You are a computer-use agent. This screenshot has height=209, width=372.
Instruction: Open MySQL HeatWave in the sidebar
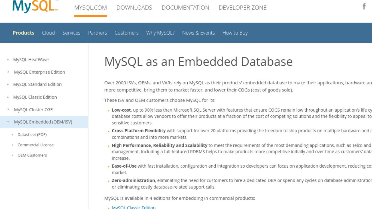(x=31, y=60)
